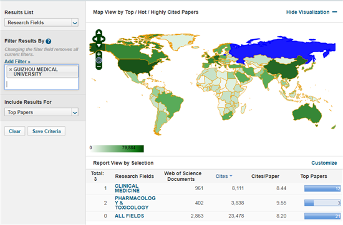Click the Top Papers column header

pyautogui.click(x=314, y=176)
